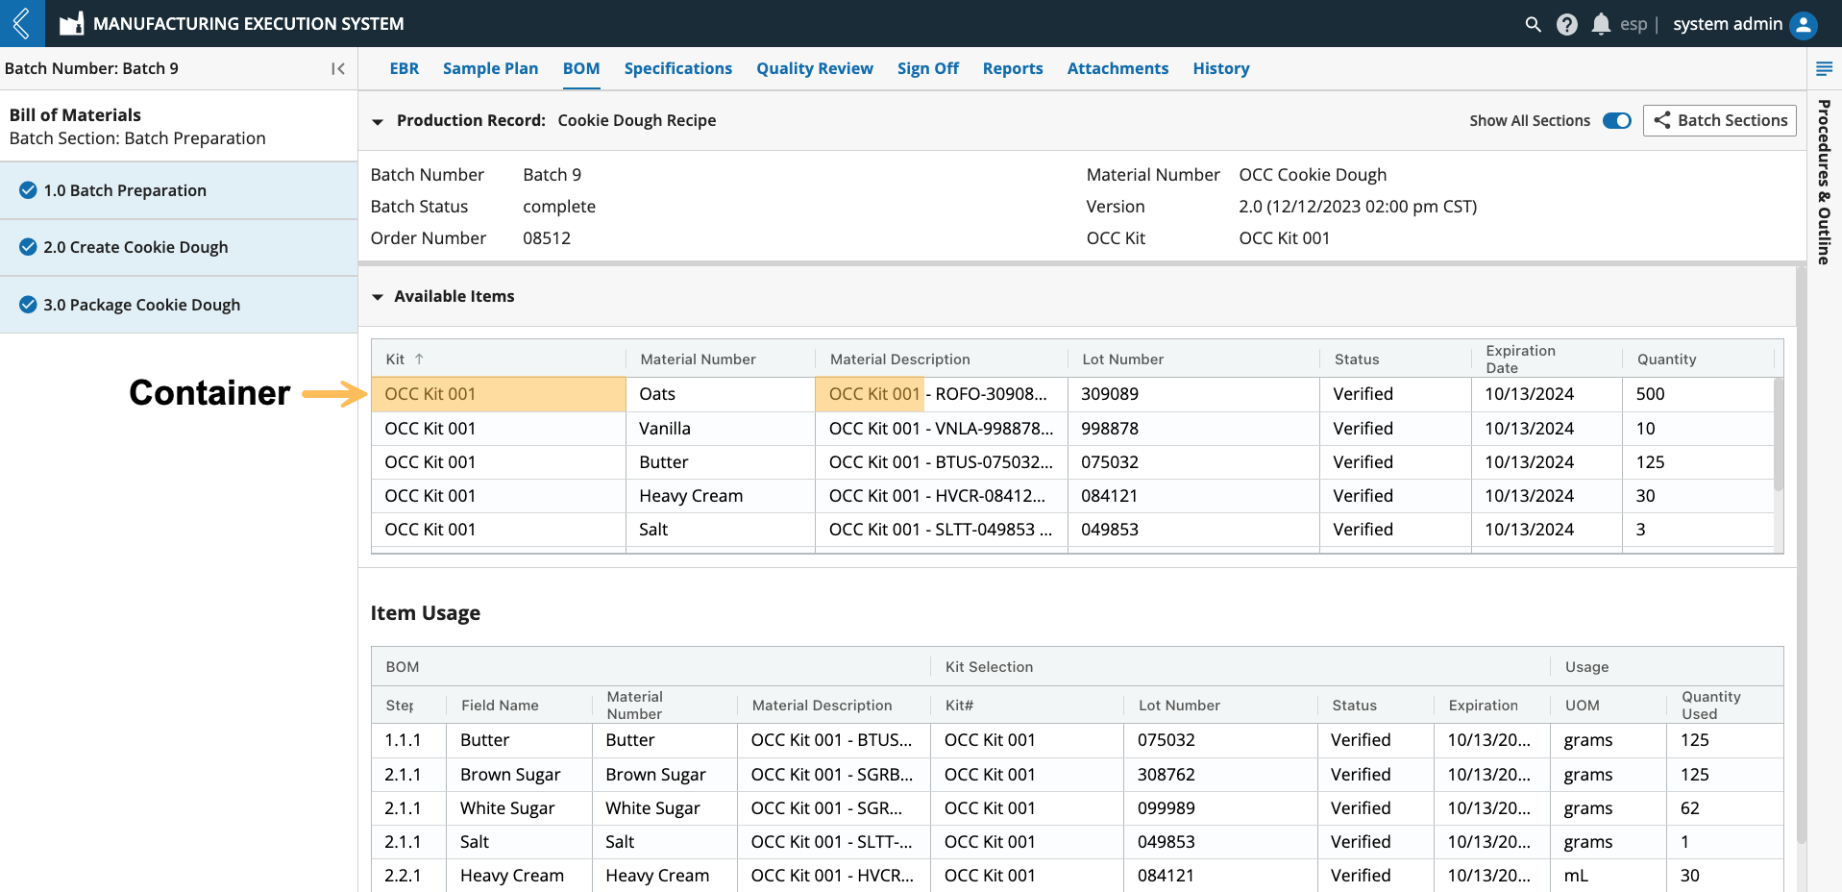Click the esp language link

(1633, 24)
